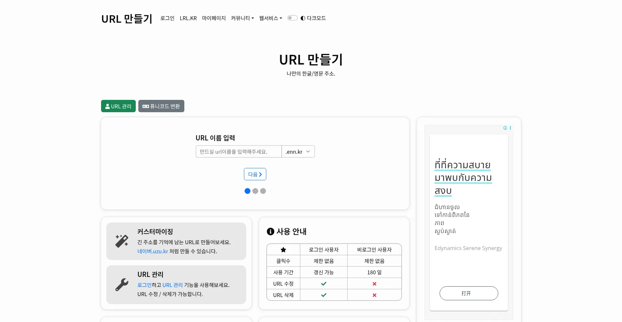Click the URL 만들기 site logo

coord(127,19)
